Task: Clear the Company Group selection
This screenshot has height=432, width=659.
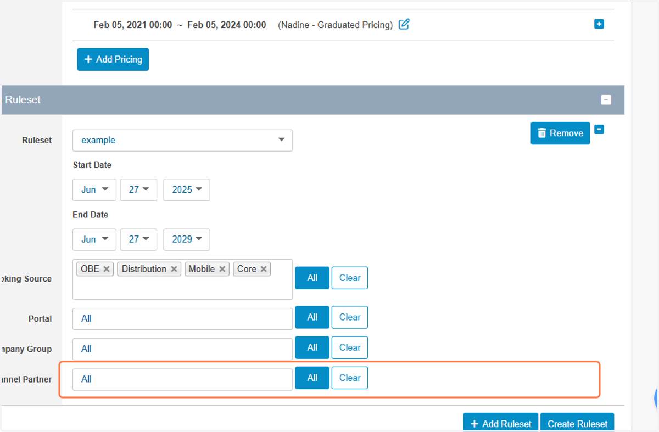Action: (x=350, y=347)
